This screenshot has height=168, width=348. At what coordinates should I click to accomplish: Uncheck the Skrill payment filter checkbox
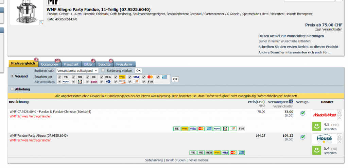coord(88,82)
